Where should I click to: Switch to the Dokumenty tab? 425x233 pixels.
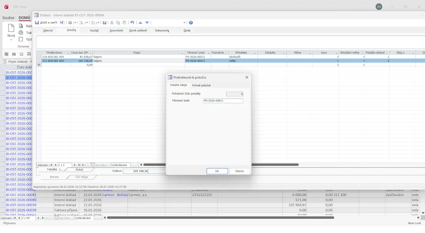162,30
